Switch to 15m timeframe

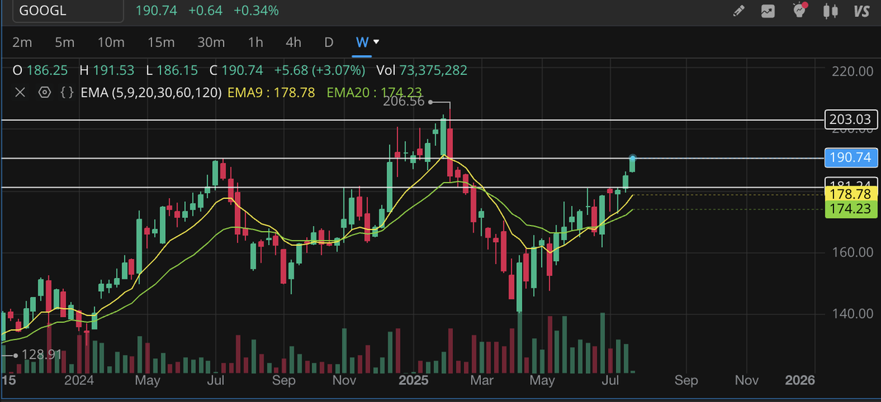coord(160,42)
